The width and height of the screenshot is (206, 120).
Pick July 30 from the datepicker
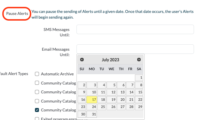click(82, 114)
